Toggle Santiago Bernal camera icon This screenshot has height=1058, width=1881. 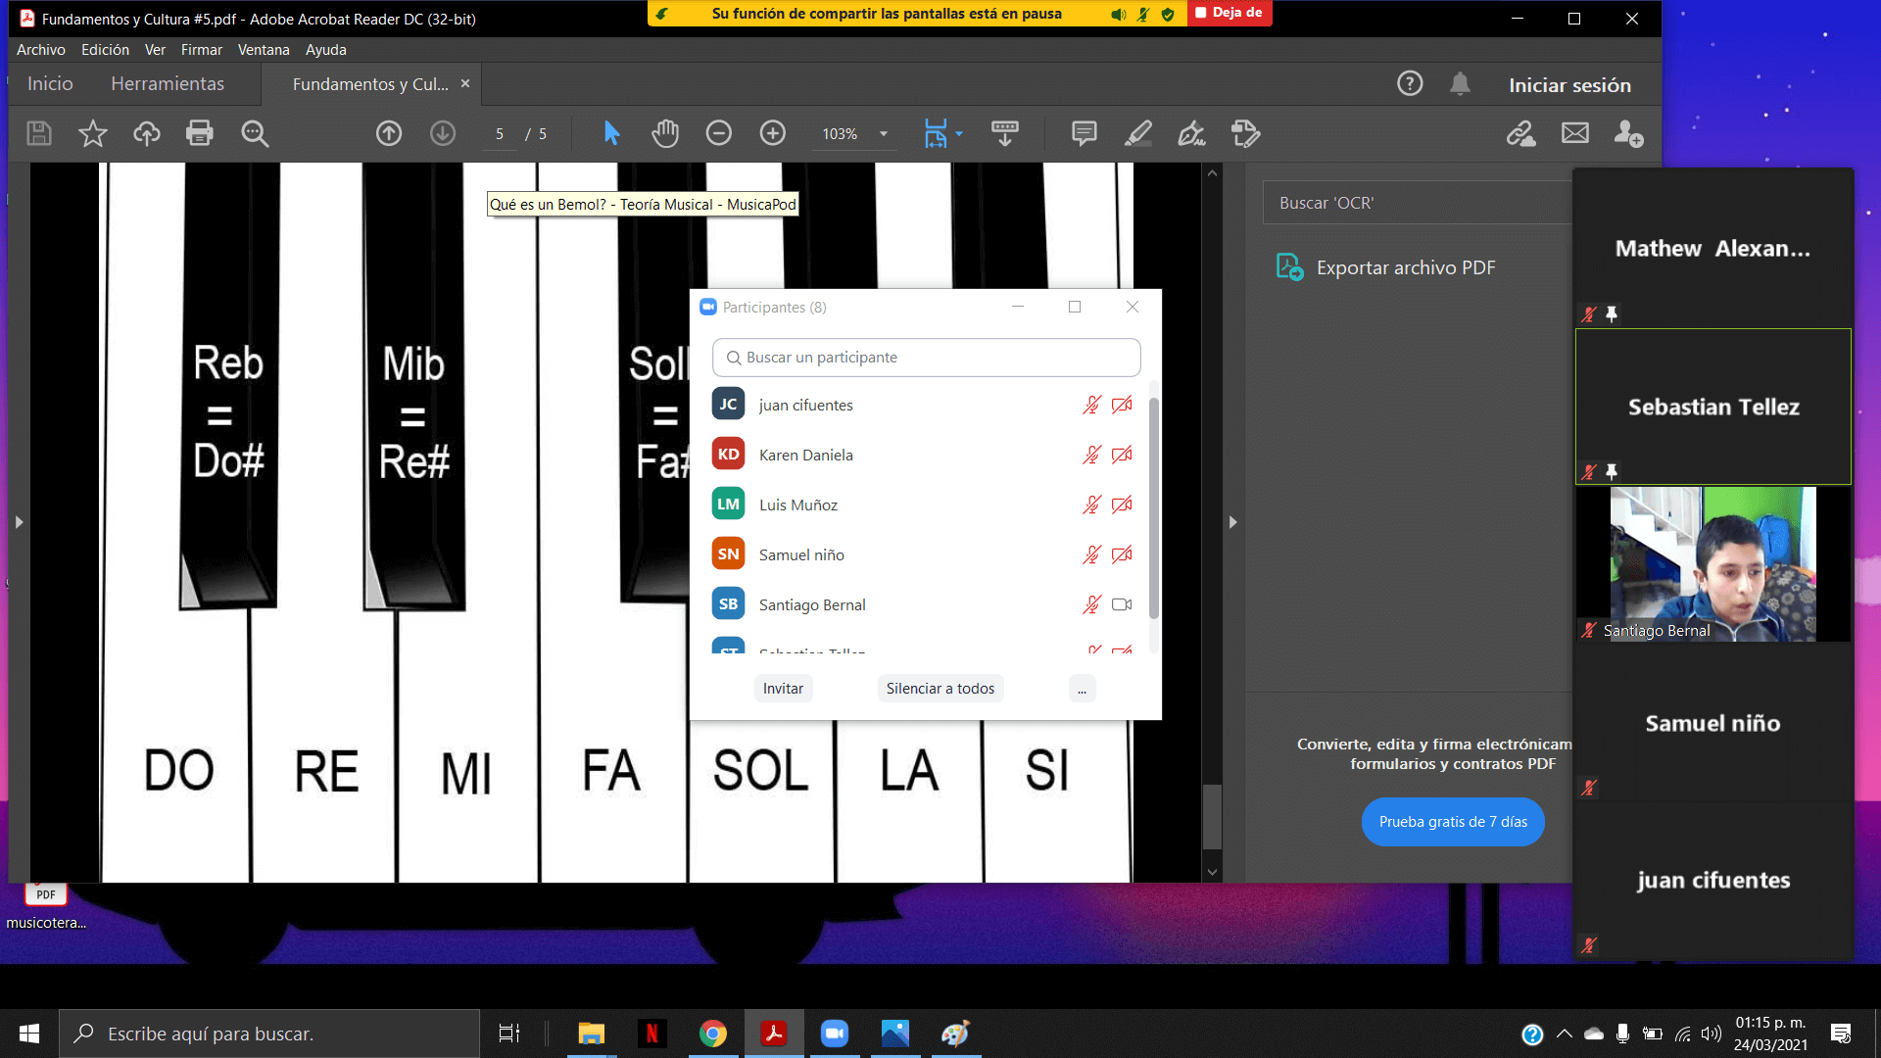pos(1122,604)
